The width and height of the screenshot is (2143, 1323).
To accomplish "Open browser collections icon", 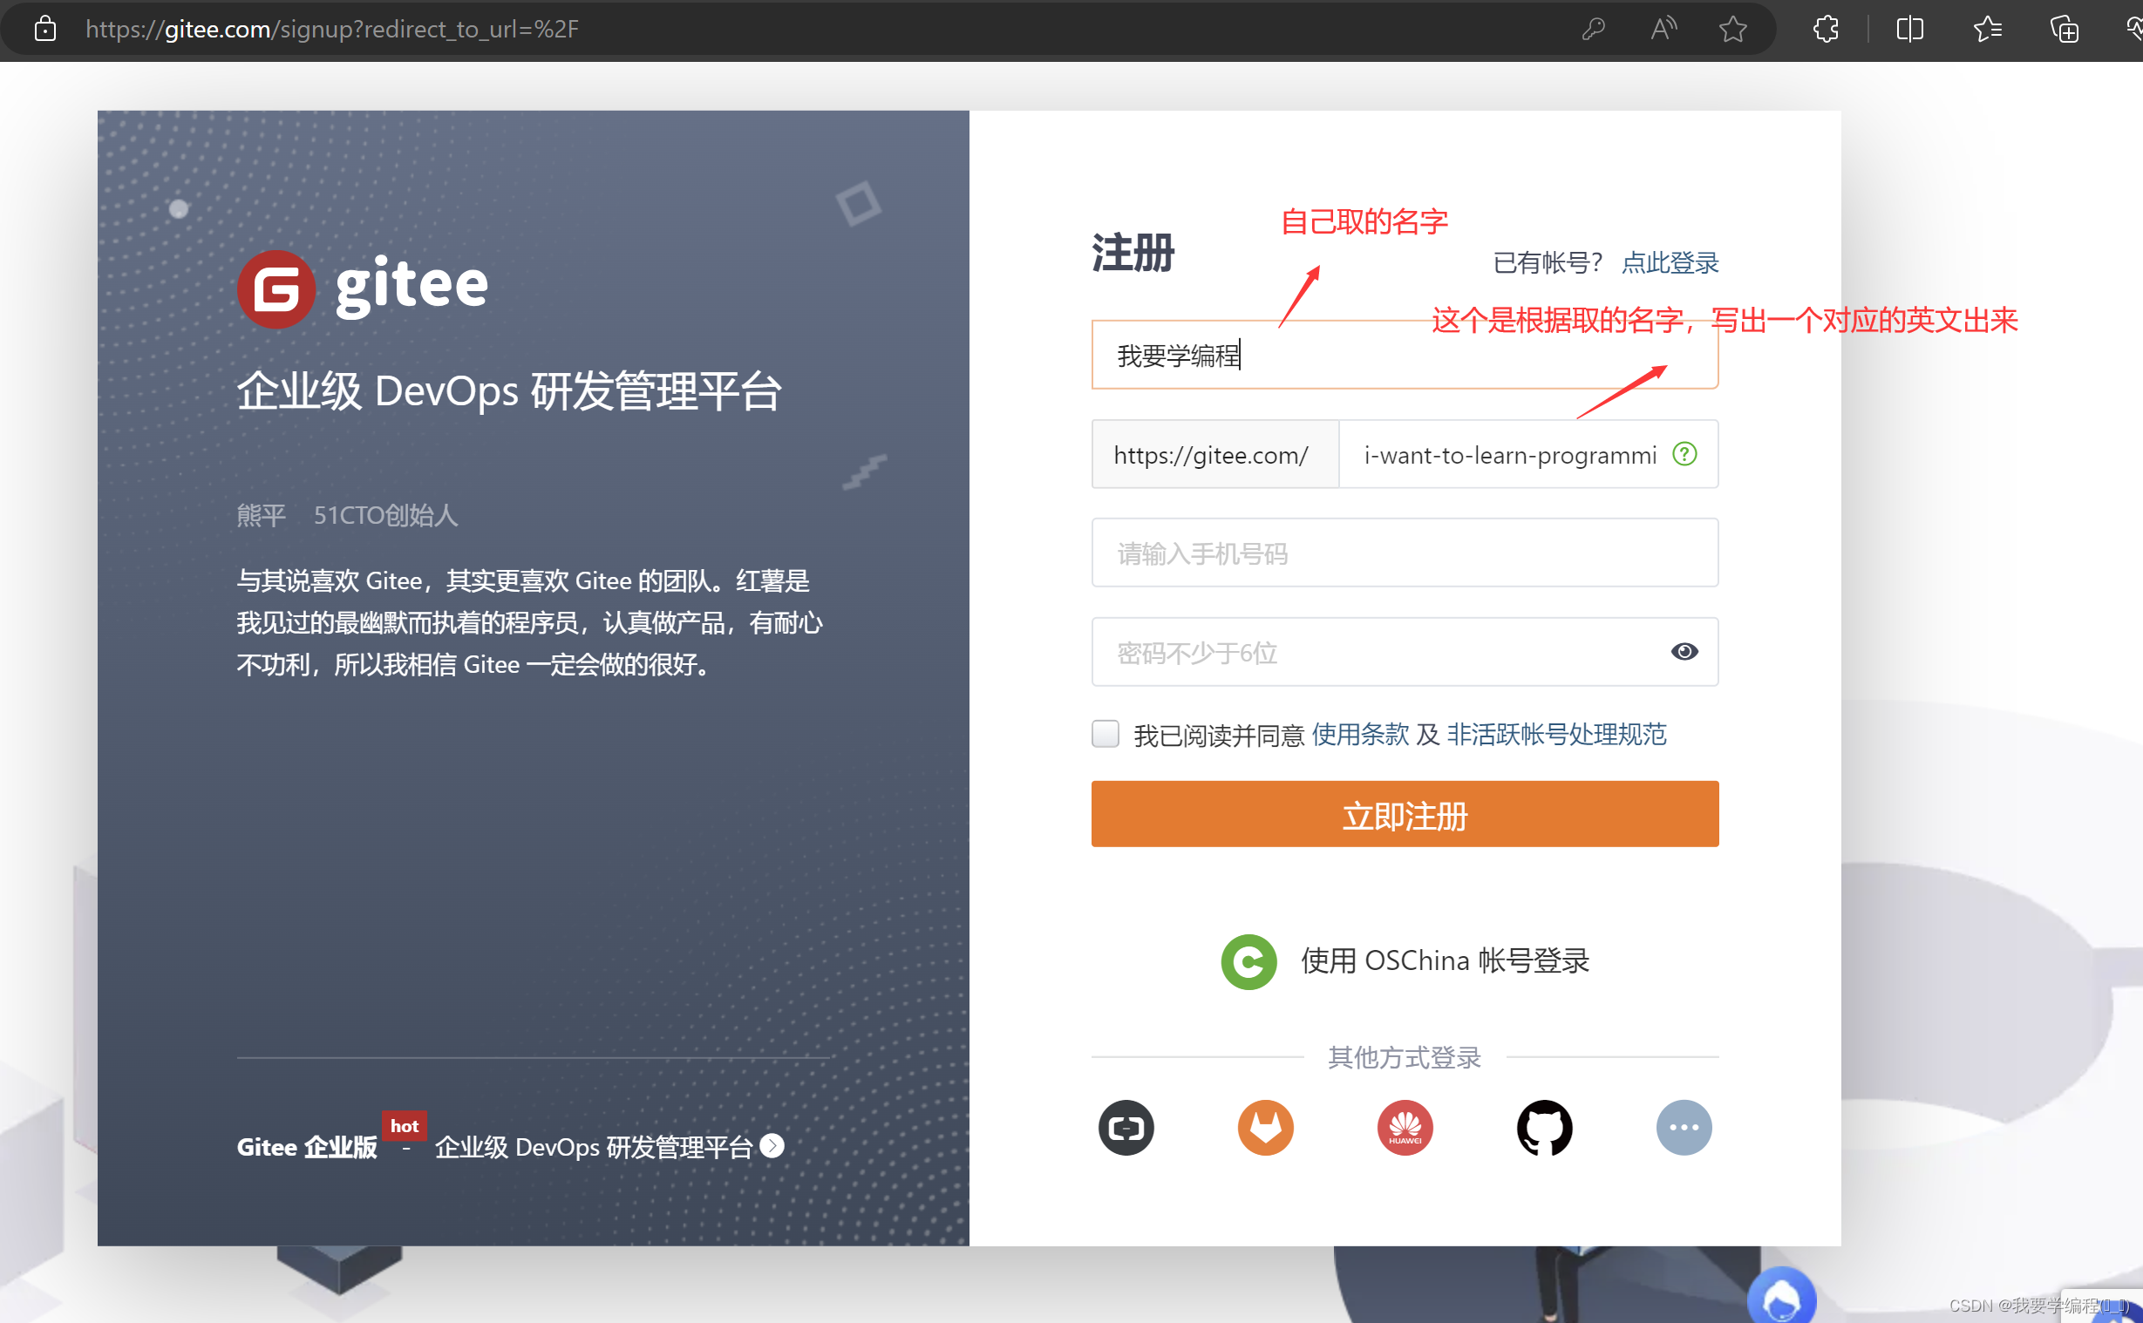I will click(2065, 30).
